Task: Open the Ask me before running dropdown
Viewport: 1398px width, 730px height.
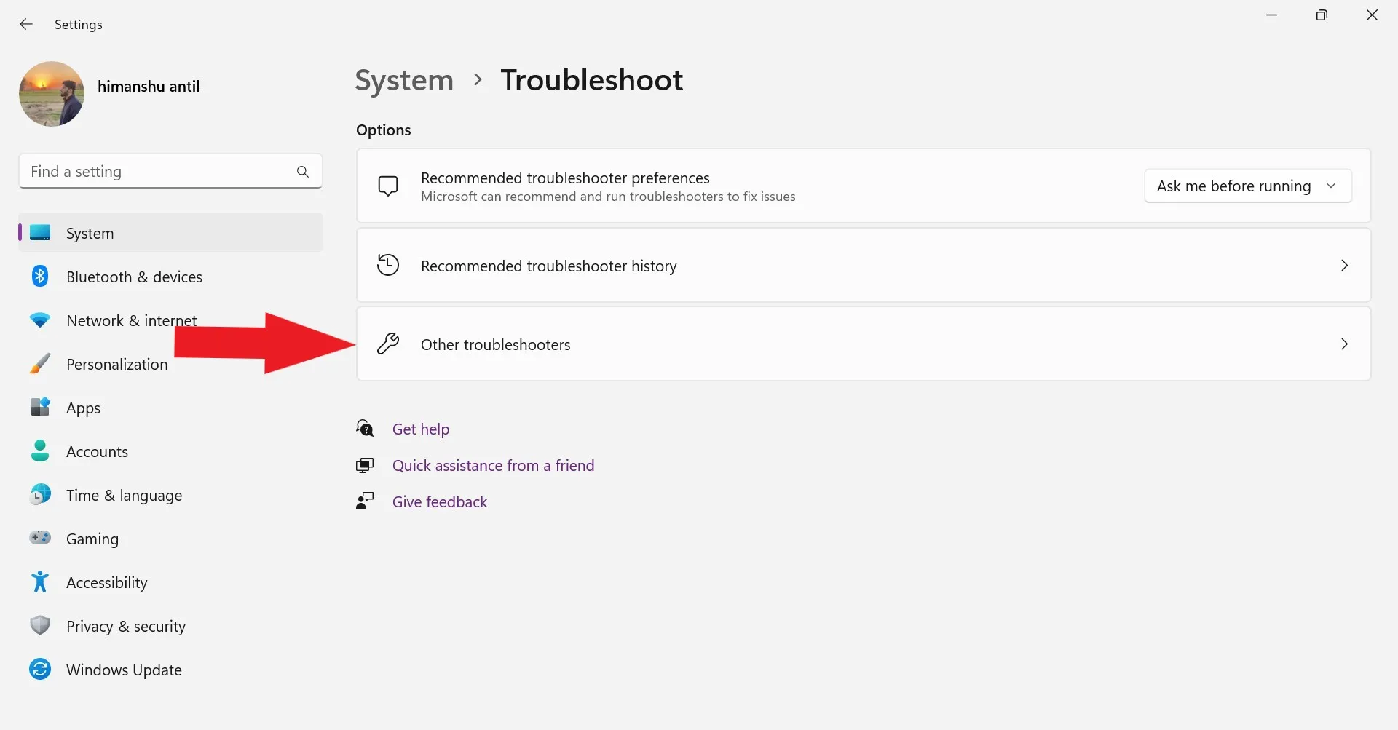Action: point(1247,186)
